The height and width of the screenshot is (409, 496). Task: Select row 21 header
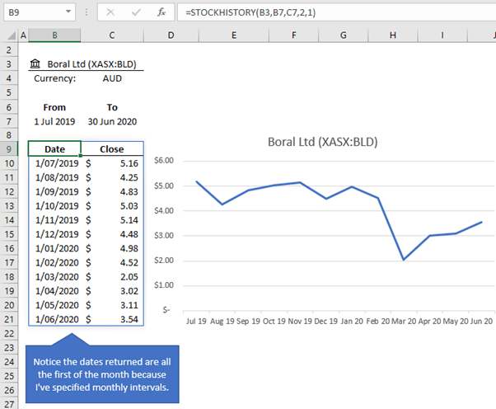pyautogui.click(x=9, y=319)
